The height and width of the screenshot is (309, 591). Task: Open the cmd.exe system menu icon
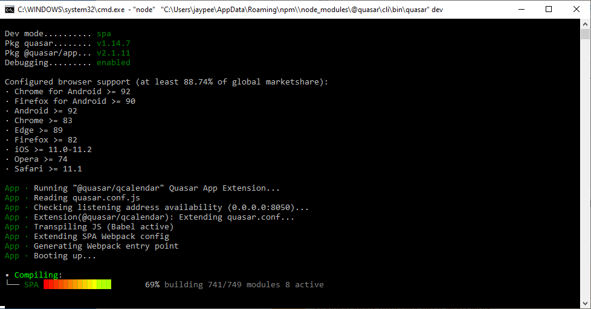[10, 10]
